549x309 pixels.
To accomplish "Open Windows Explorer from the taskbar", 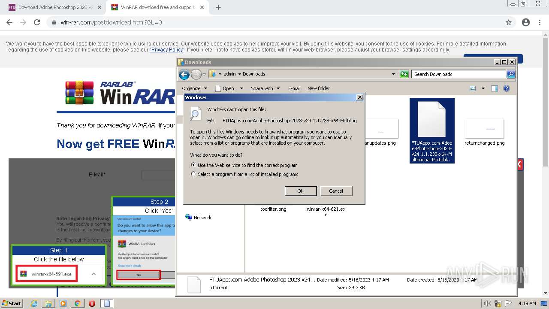I will pyautogui.click(x=48, y=303).
